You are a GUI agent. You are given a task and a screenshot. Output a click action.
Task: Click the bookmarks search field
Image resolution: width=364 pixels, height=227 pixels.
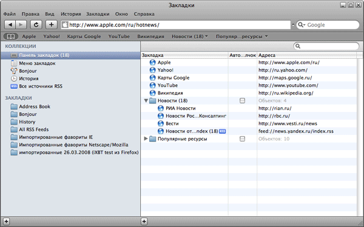[326, 46]
